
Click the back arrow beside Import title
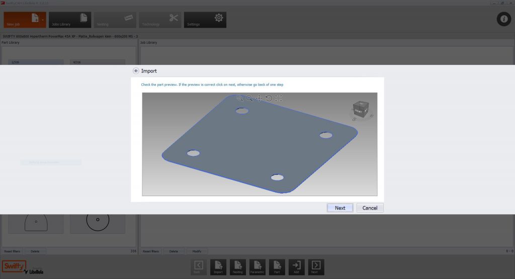136,71
